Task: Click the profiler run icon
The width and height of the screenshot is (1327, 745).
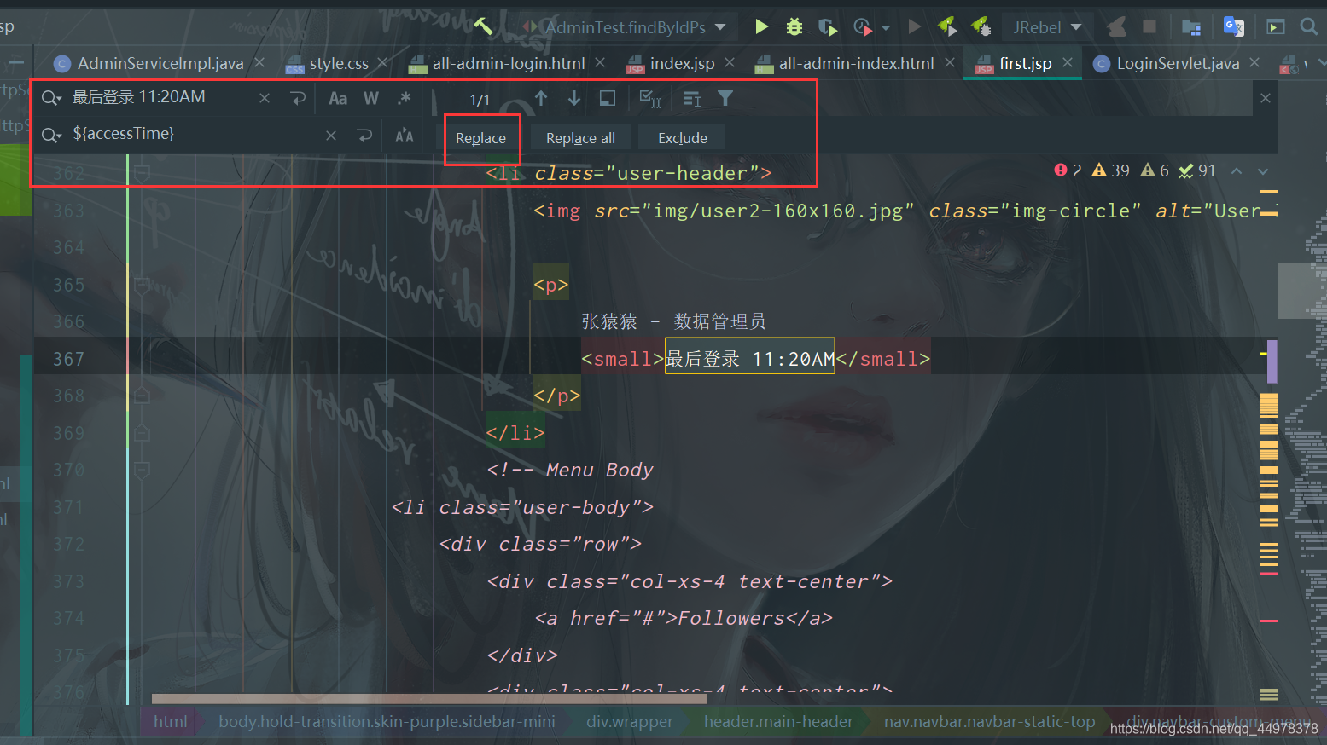Action: 862,27
